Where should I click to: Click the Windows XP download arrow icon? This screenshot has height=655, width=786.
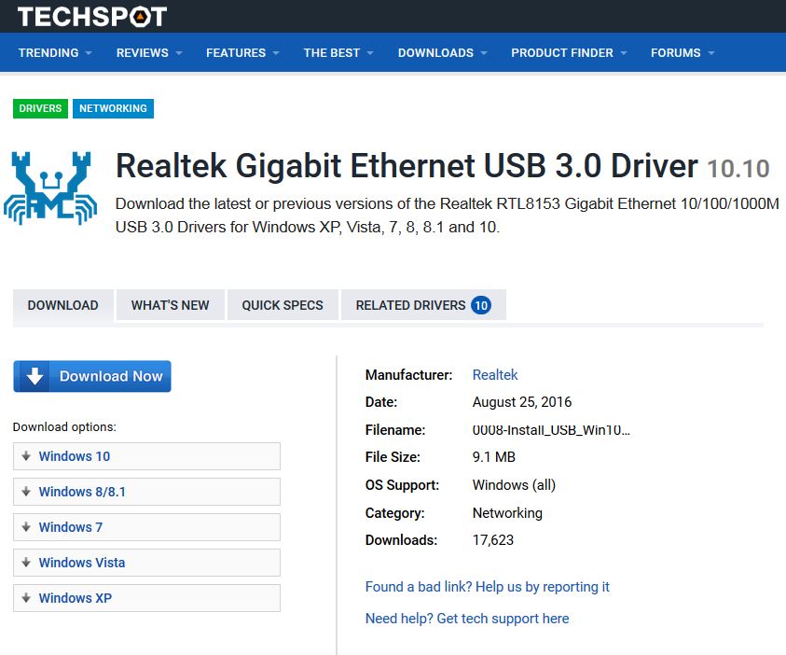click(26, 598)
